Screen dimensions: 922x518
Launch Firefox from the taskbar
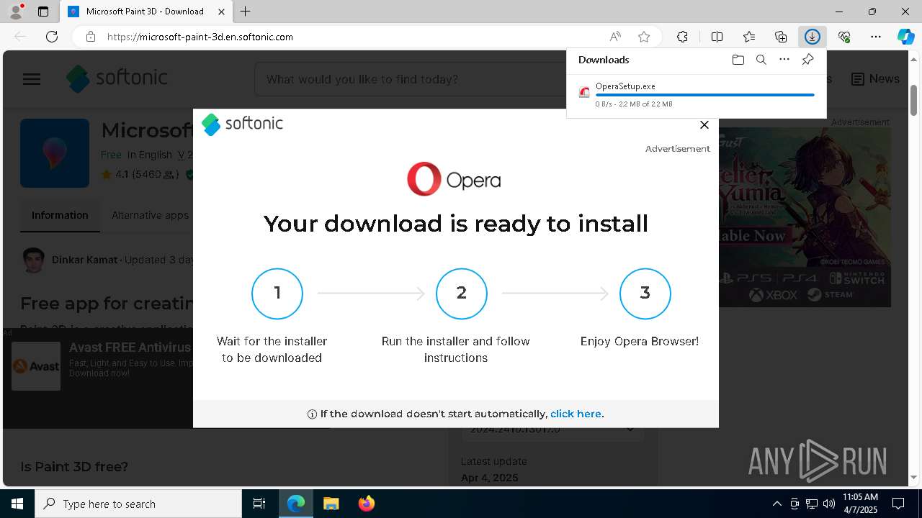366,504
